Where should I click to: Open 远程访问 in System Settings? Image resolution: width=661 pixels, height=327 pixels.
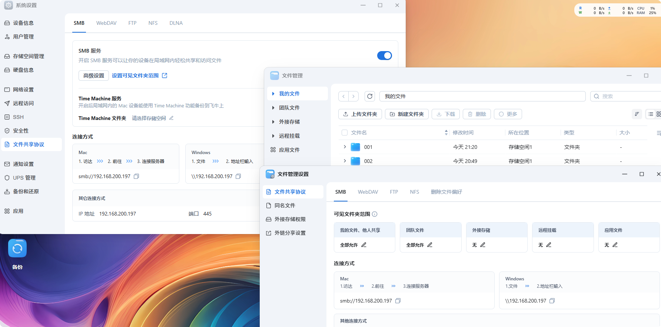31,103
